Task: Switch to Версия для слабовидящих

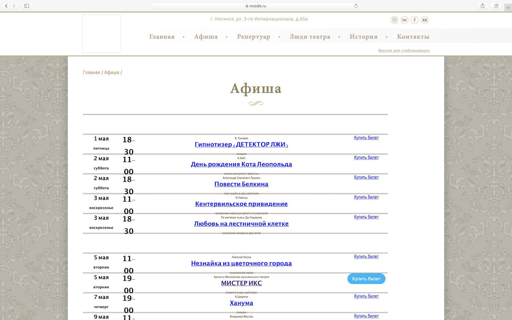Action: pyautogui.click(x=404, y=50)
